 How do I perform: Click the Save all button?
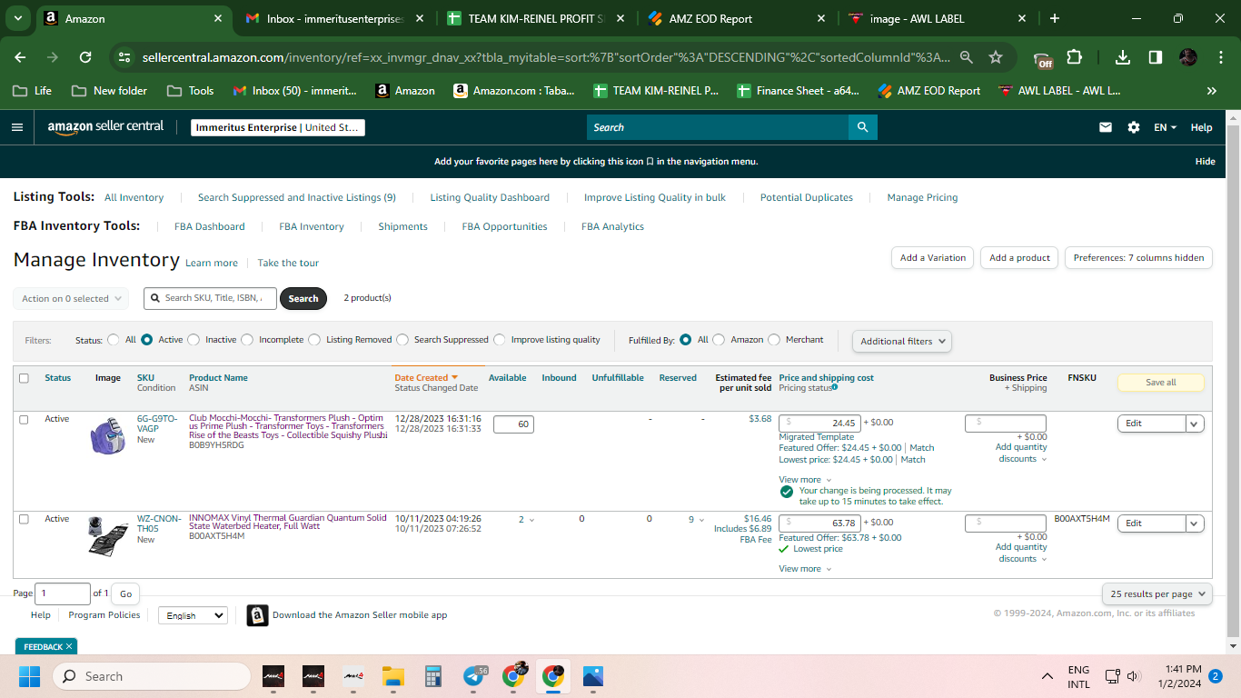pos(1160,383)
